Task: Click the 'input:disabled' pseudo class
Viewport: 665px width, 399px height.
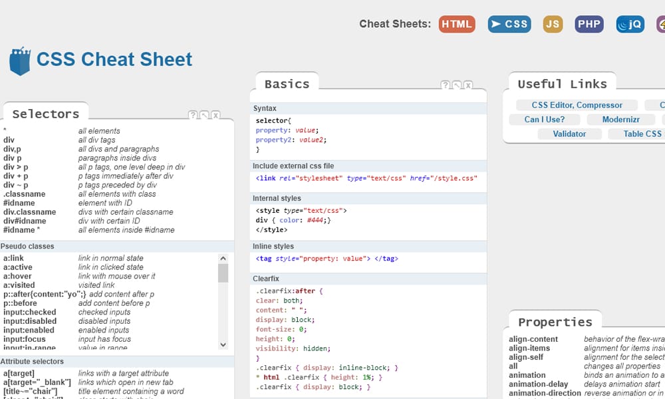Action: (x=31, y=321)
